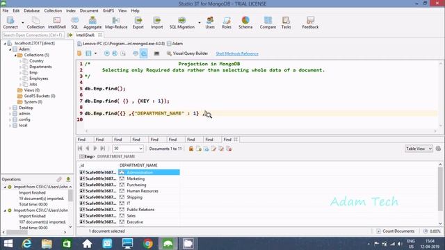Open the Schema explorer
Image resolution: width=445 pixels, height=250 pixels.
[x=245, y=22]
